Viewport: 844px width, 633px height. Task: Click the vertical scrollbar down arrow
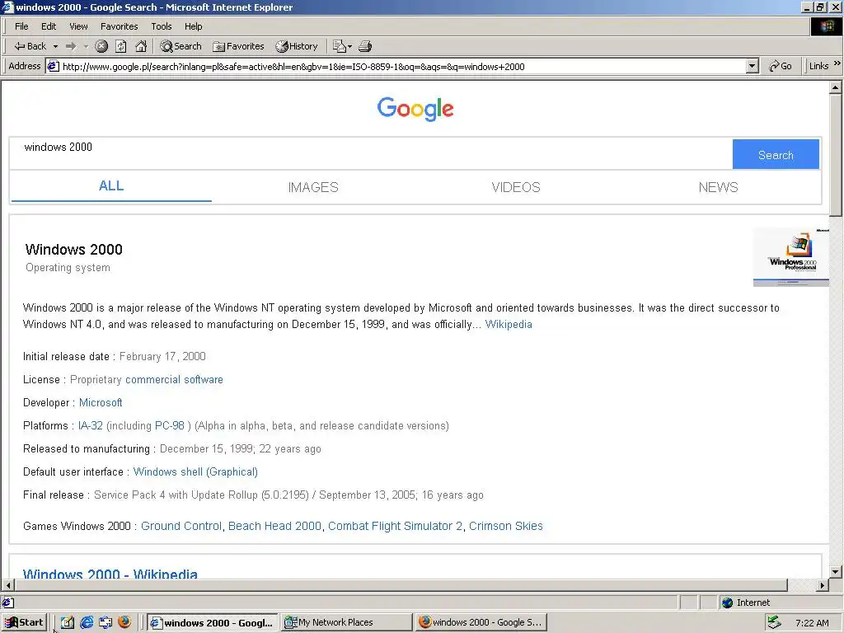[x=836, y=572]
